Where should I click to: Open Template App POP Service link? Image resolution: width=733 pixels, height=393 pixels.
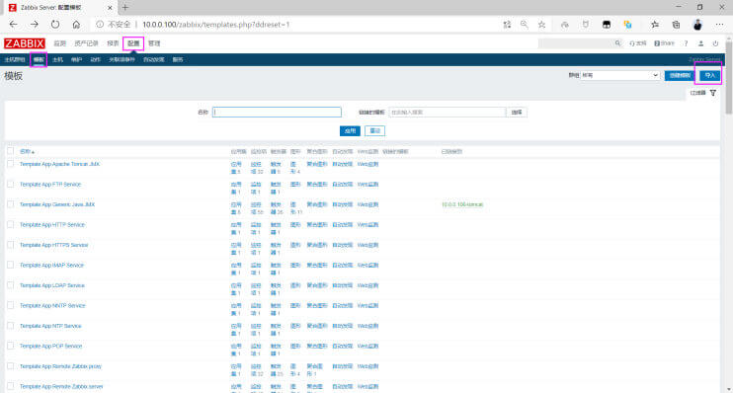coord(51,346)
